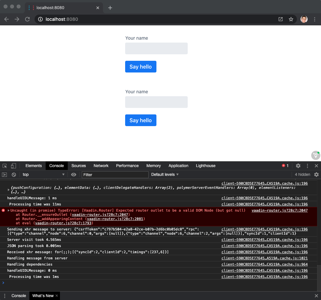Bookmark this page with the star

(x=291, y=19)
